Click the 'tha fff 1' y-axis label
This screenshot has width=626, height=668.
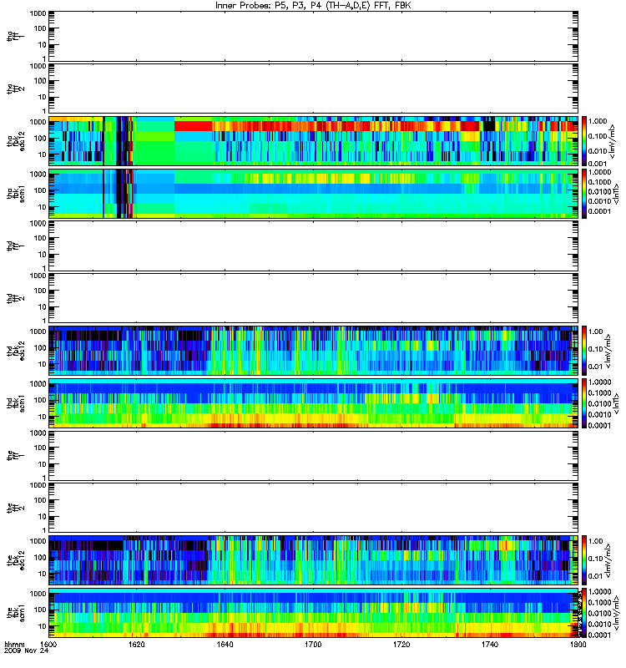pyautogui.click(x=16, y=36)
